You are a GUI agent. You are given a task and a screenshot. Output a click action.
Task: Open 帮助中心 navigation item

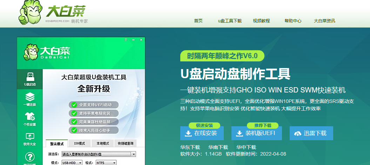(x=293, y=21)
